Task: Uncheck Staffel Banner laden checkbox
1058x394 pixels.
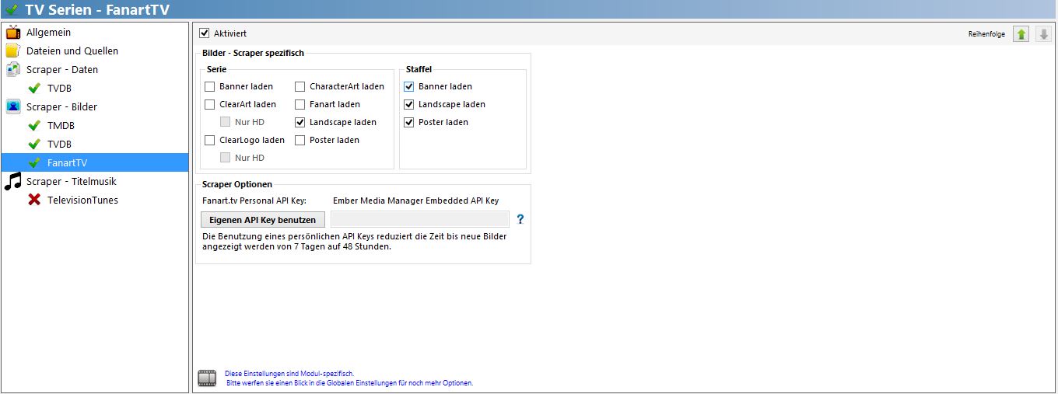Action: 408,87
